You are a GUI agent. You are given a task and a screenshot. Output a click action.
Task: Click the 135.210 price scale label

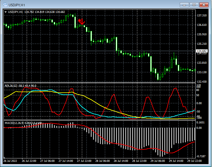pos(202,44)
